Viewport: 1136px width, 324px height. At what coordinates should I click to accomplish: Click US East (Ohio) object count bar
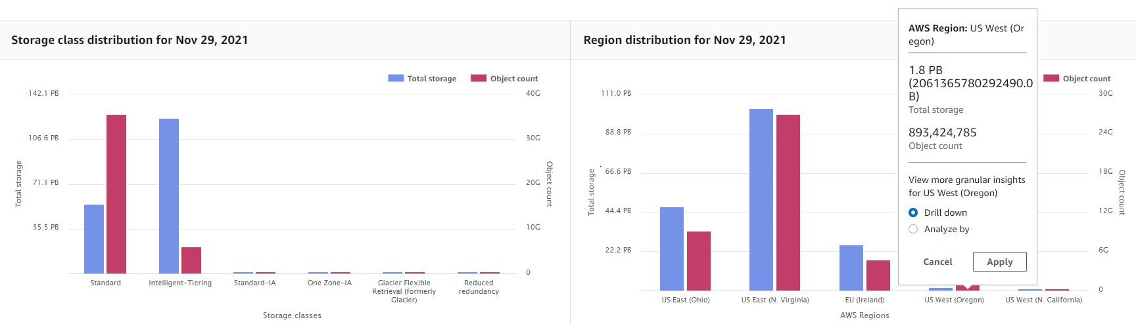[699, 261]
